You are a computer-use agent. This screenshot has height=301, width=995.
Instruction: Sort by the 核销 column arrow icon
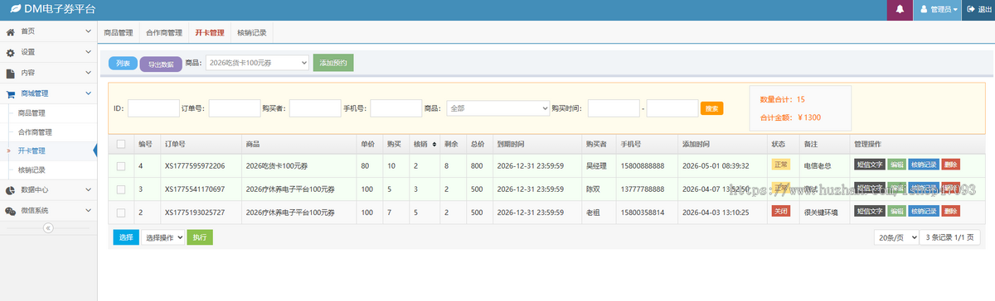coord(434,144)
